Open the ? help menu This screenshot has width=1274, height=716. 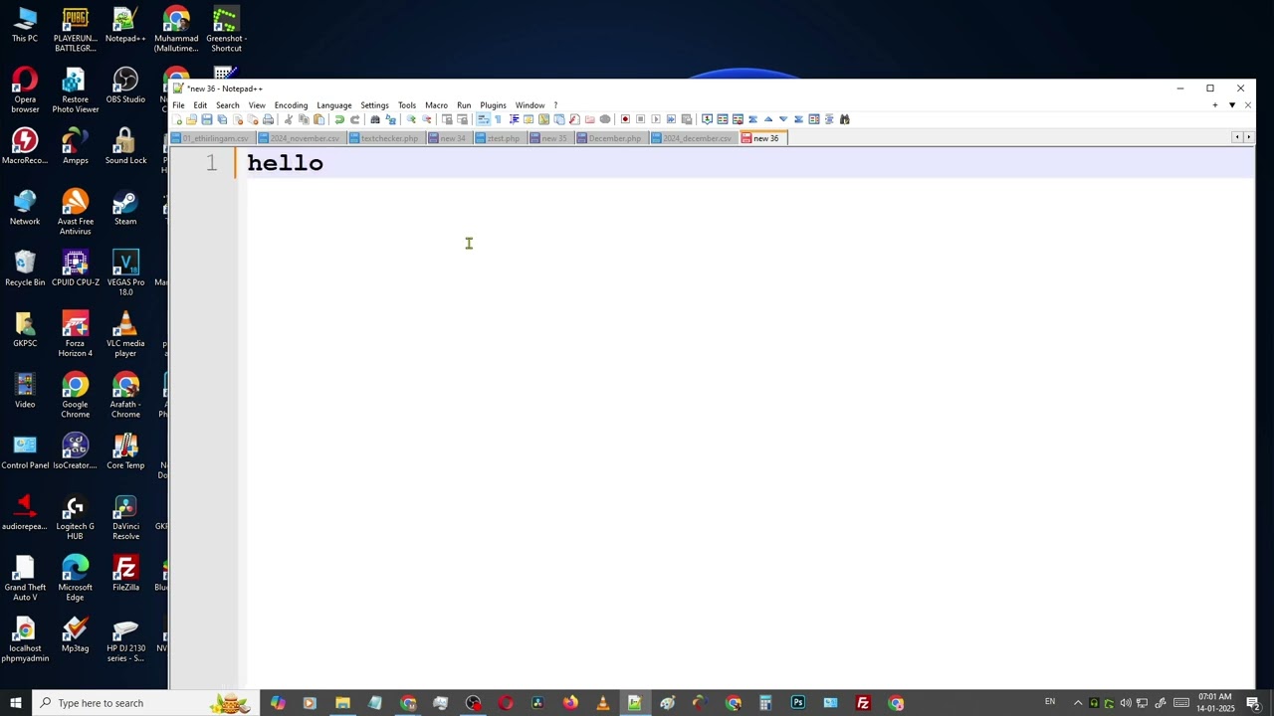tap(555, 105)
